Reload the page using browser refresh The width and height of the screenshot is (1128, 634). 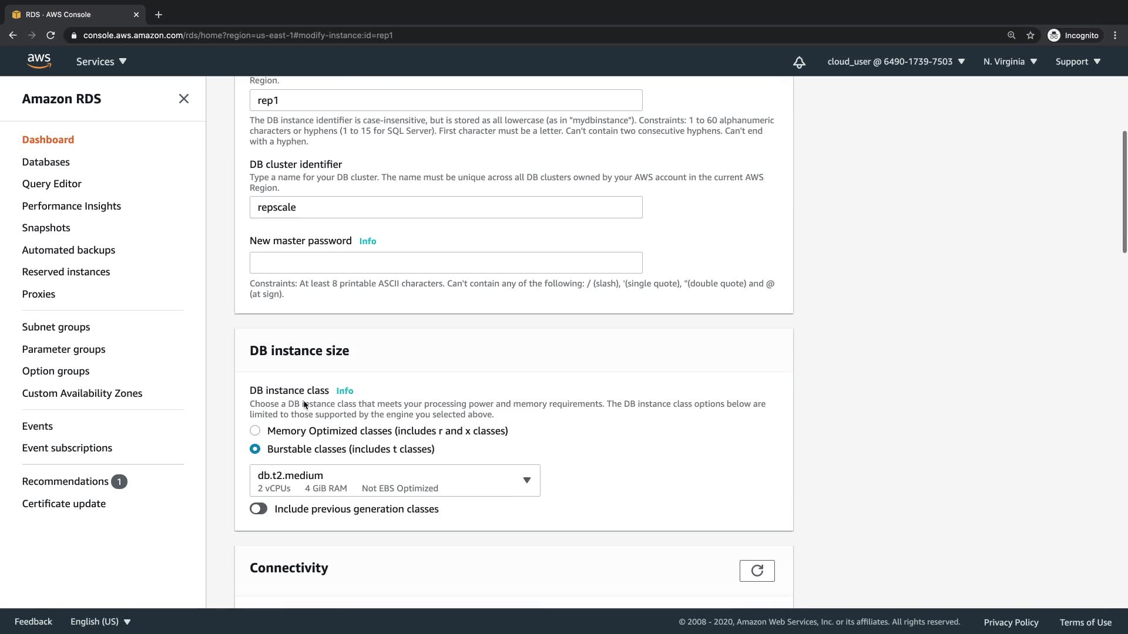(51, 35)
